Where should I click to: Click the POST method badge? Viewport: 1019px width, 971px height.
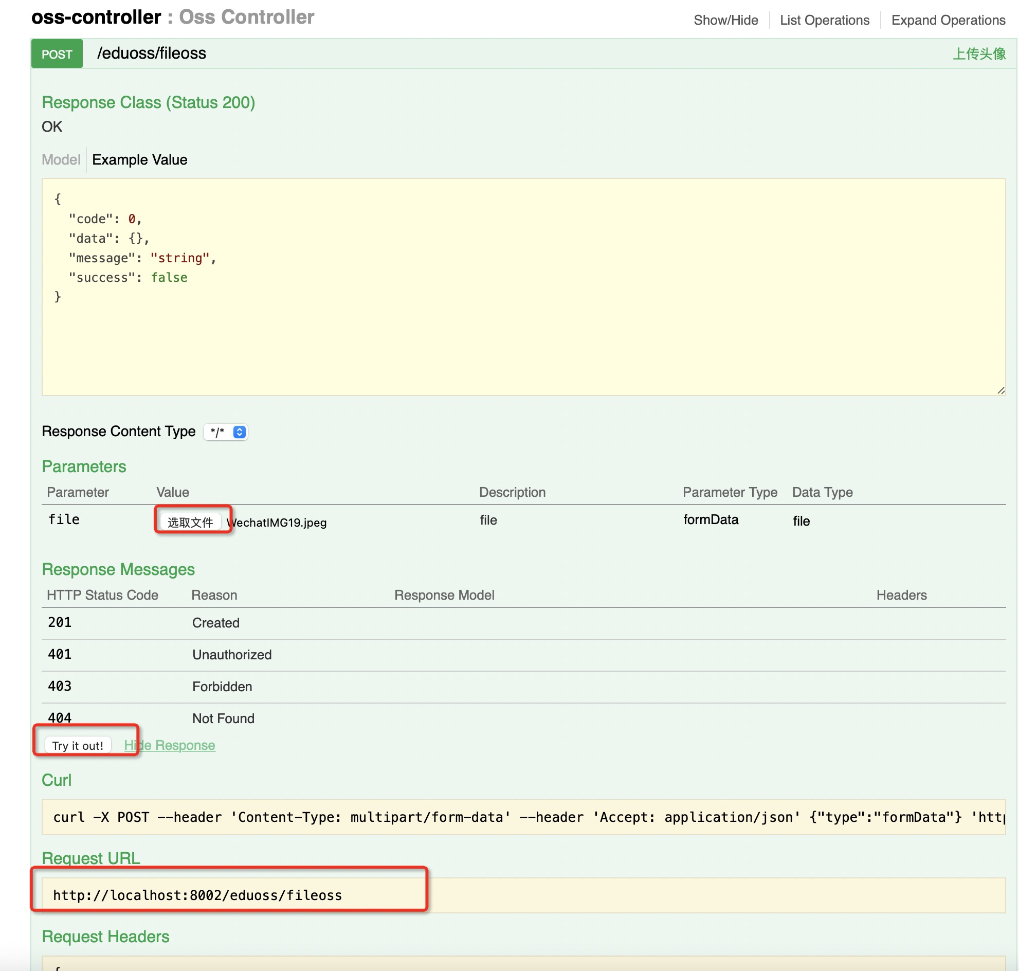pyautogui.click(x=57, y=54)
